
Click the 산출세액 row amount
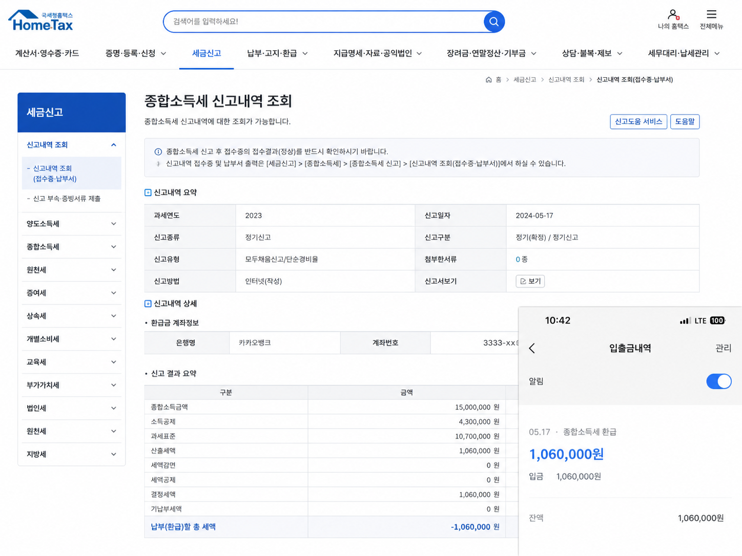(479, 451)
